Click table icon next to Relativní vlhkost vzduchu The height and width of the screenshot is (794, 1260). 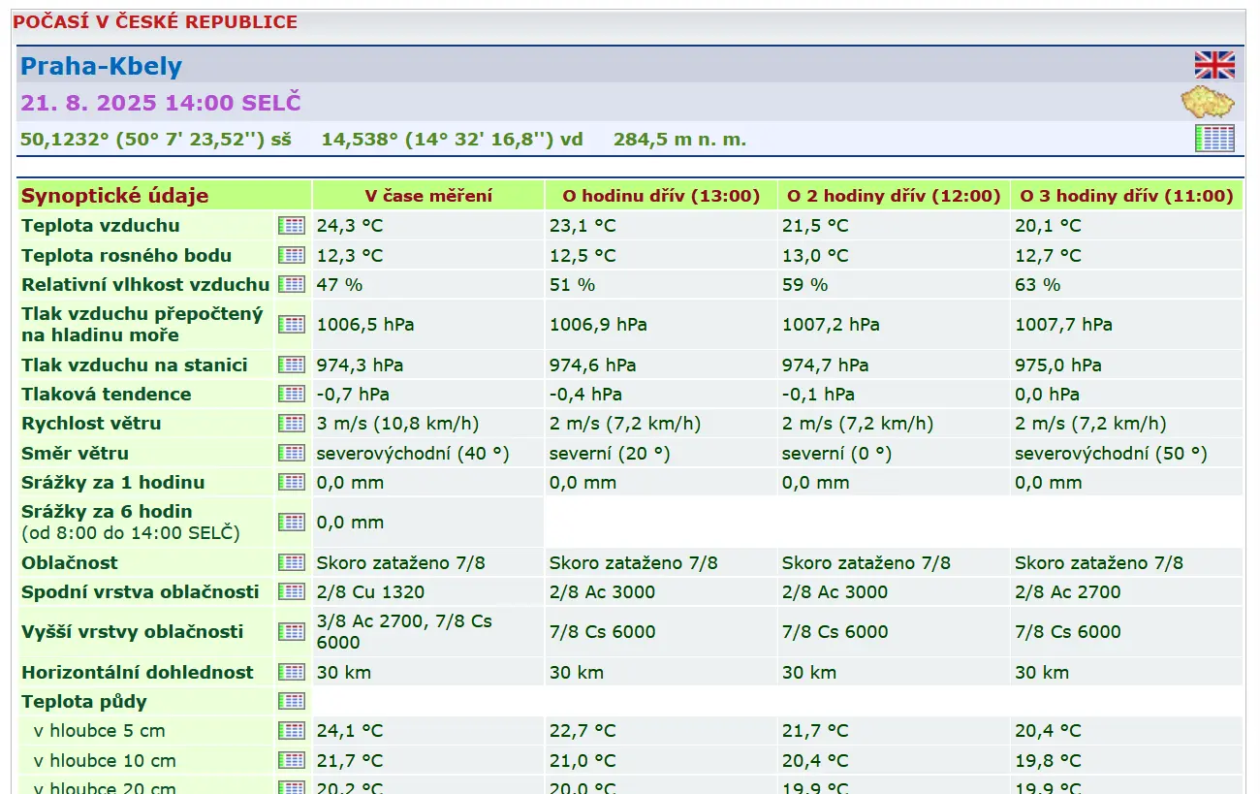coord(291,285)
